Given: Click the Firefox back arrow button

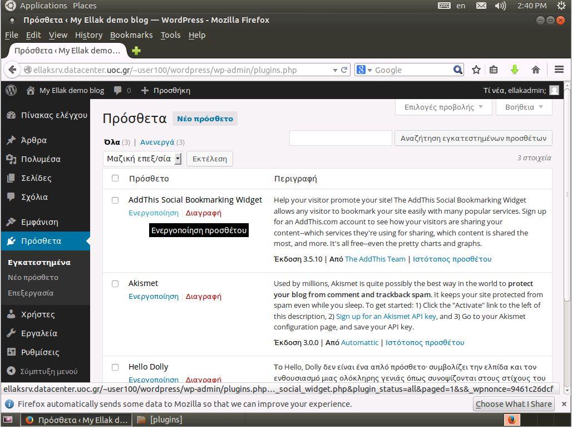Looking at the screenshot, I should (12, 70).
